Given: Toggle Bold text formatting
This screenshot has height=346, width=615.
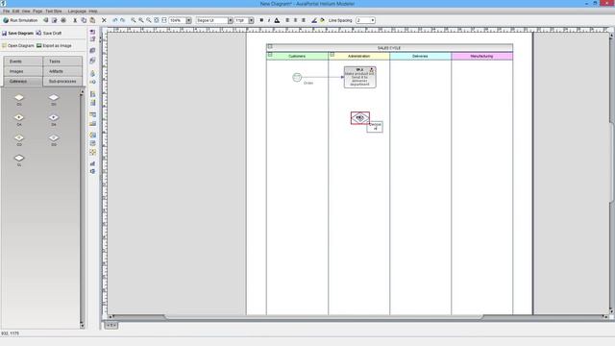Looking at the screenshot, I should coord(261,20).
